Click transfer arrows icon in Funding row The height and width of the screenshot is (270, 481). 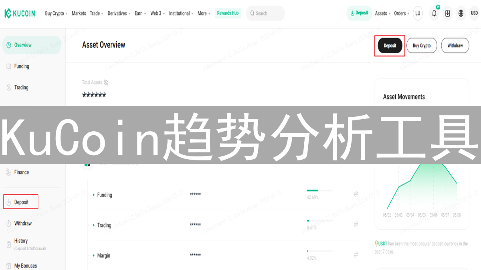coord(356,194)
